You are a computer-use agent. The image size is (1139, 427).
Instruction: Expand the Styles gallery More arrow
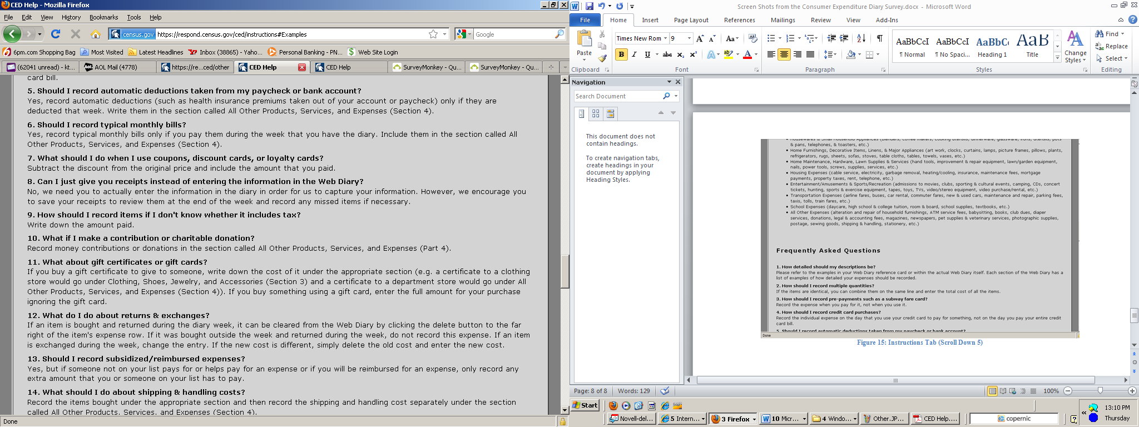point(1057,58)
